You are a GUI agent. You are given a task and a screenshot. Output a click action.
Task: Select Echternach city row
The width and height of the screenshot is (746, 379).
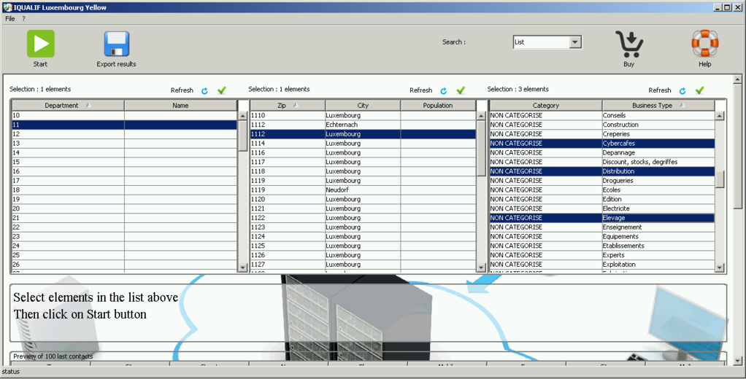(x=363, y=125)
